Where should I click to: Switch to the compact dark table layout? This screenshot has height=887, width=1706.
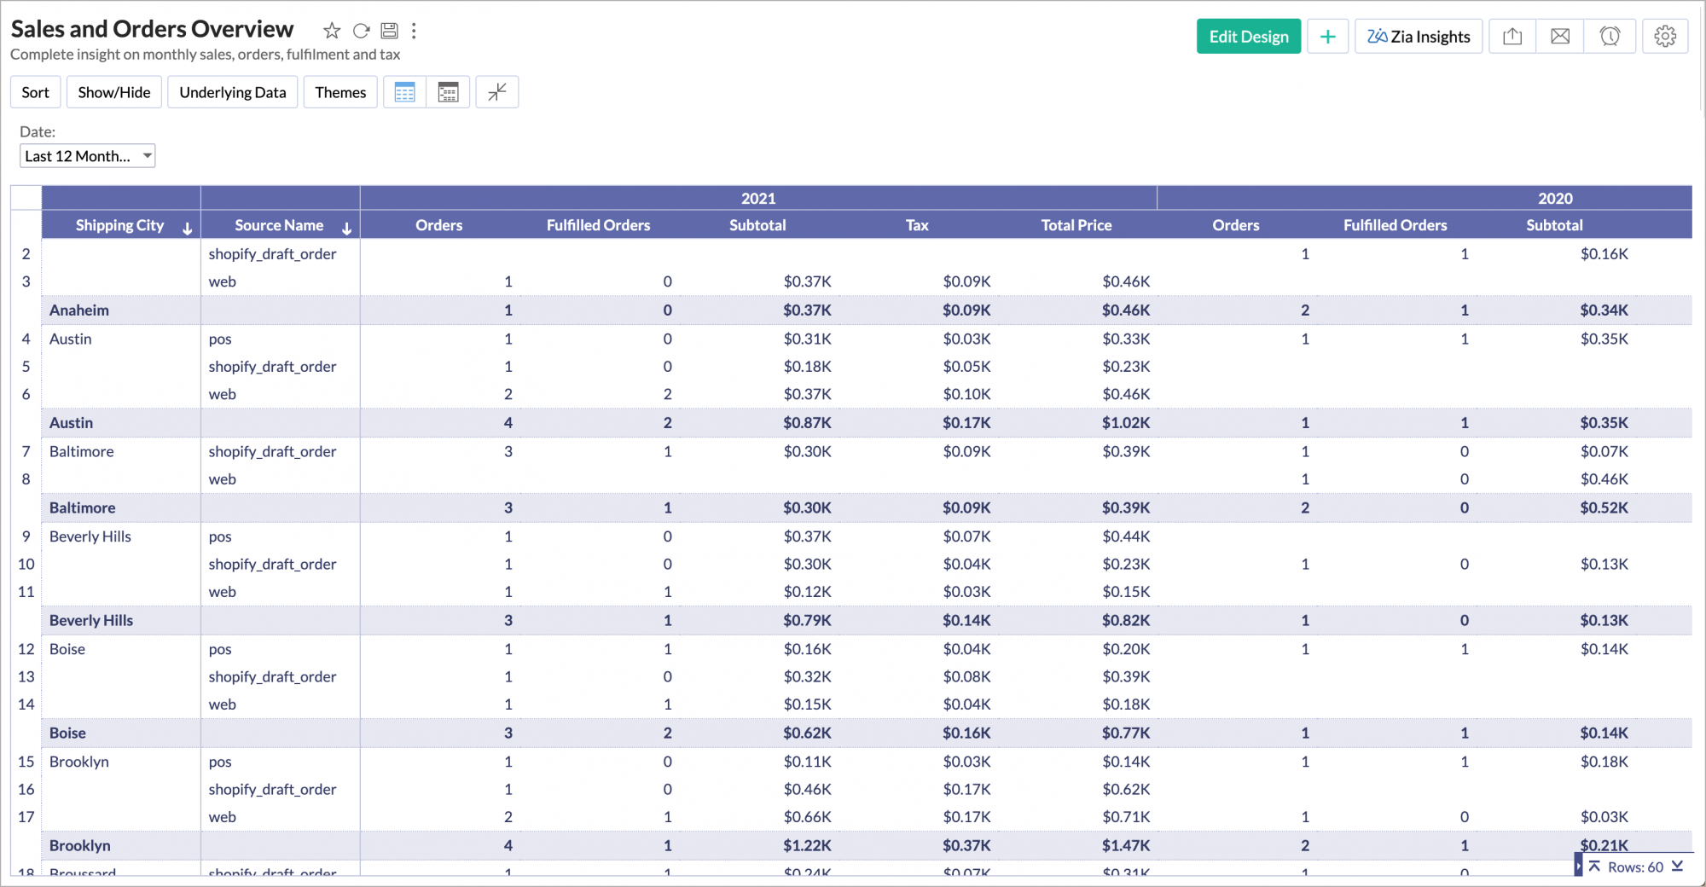click(448, 92)
